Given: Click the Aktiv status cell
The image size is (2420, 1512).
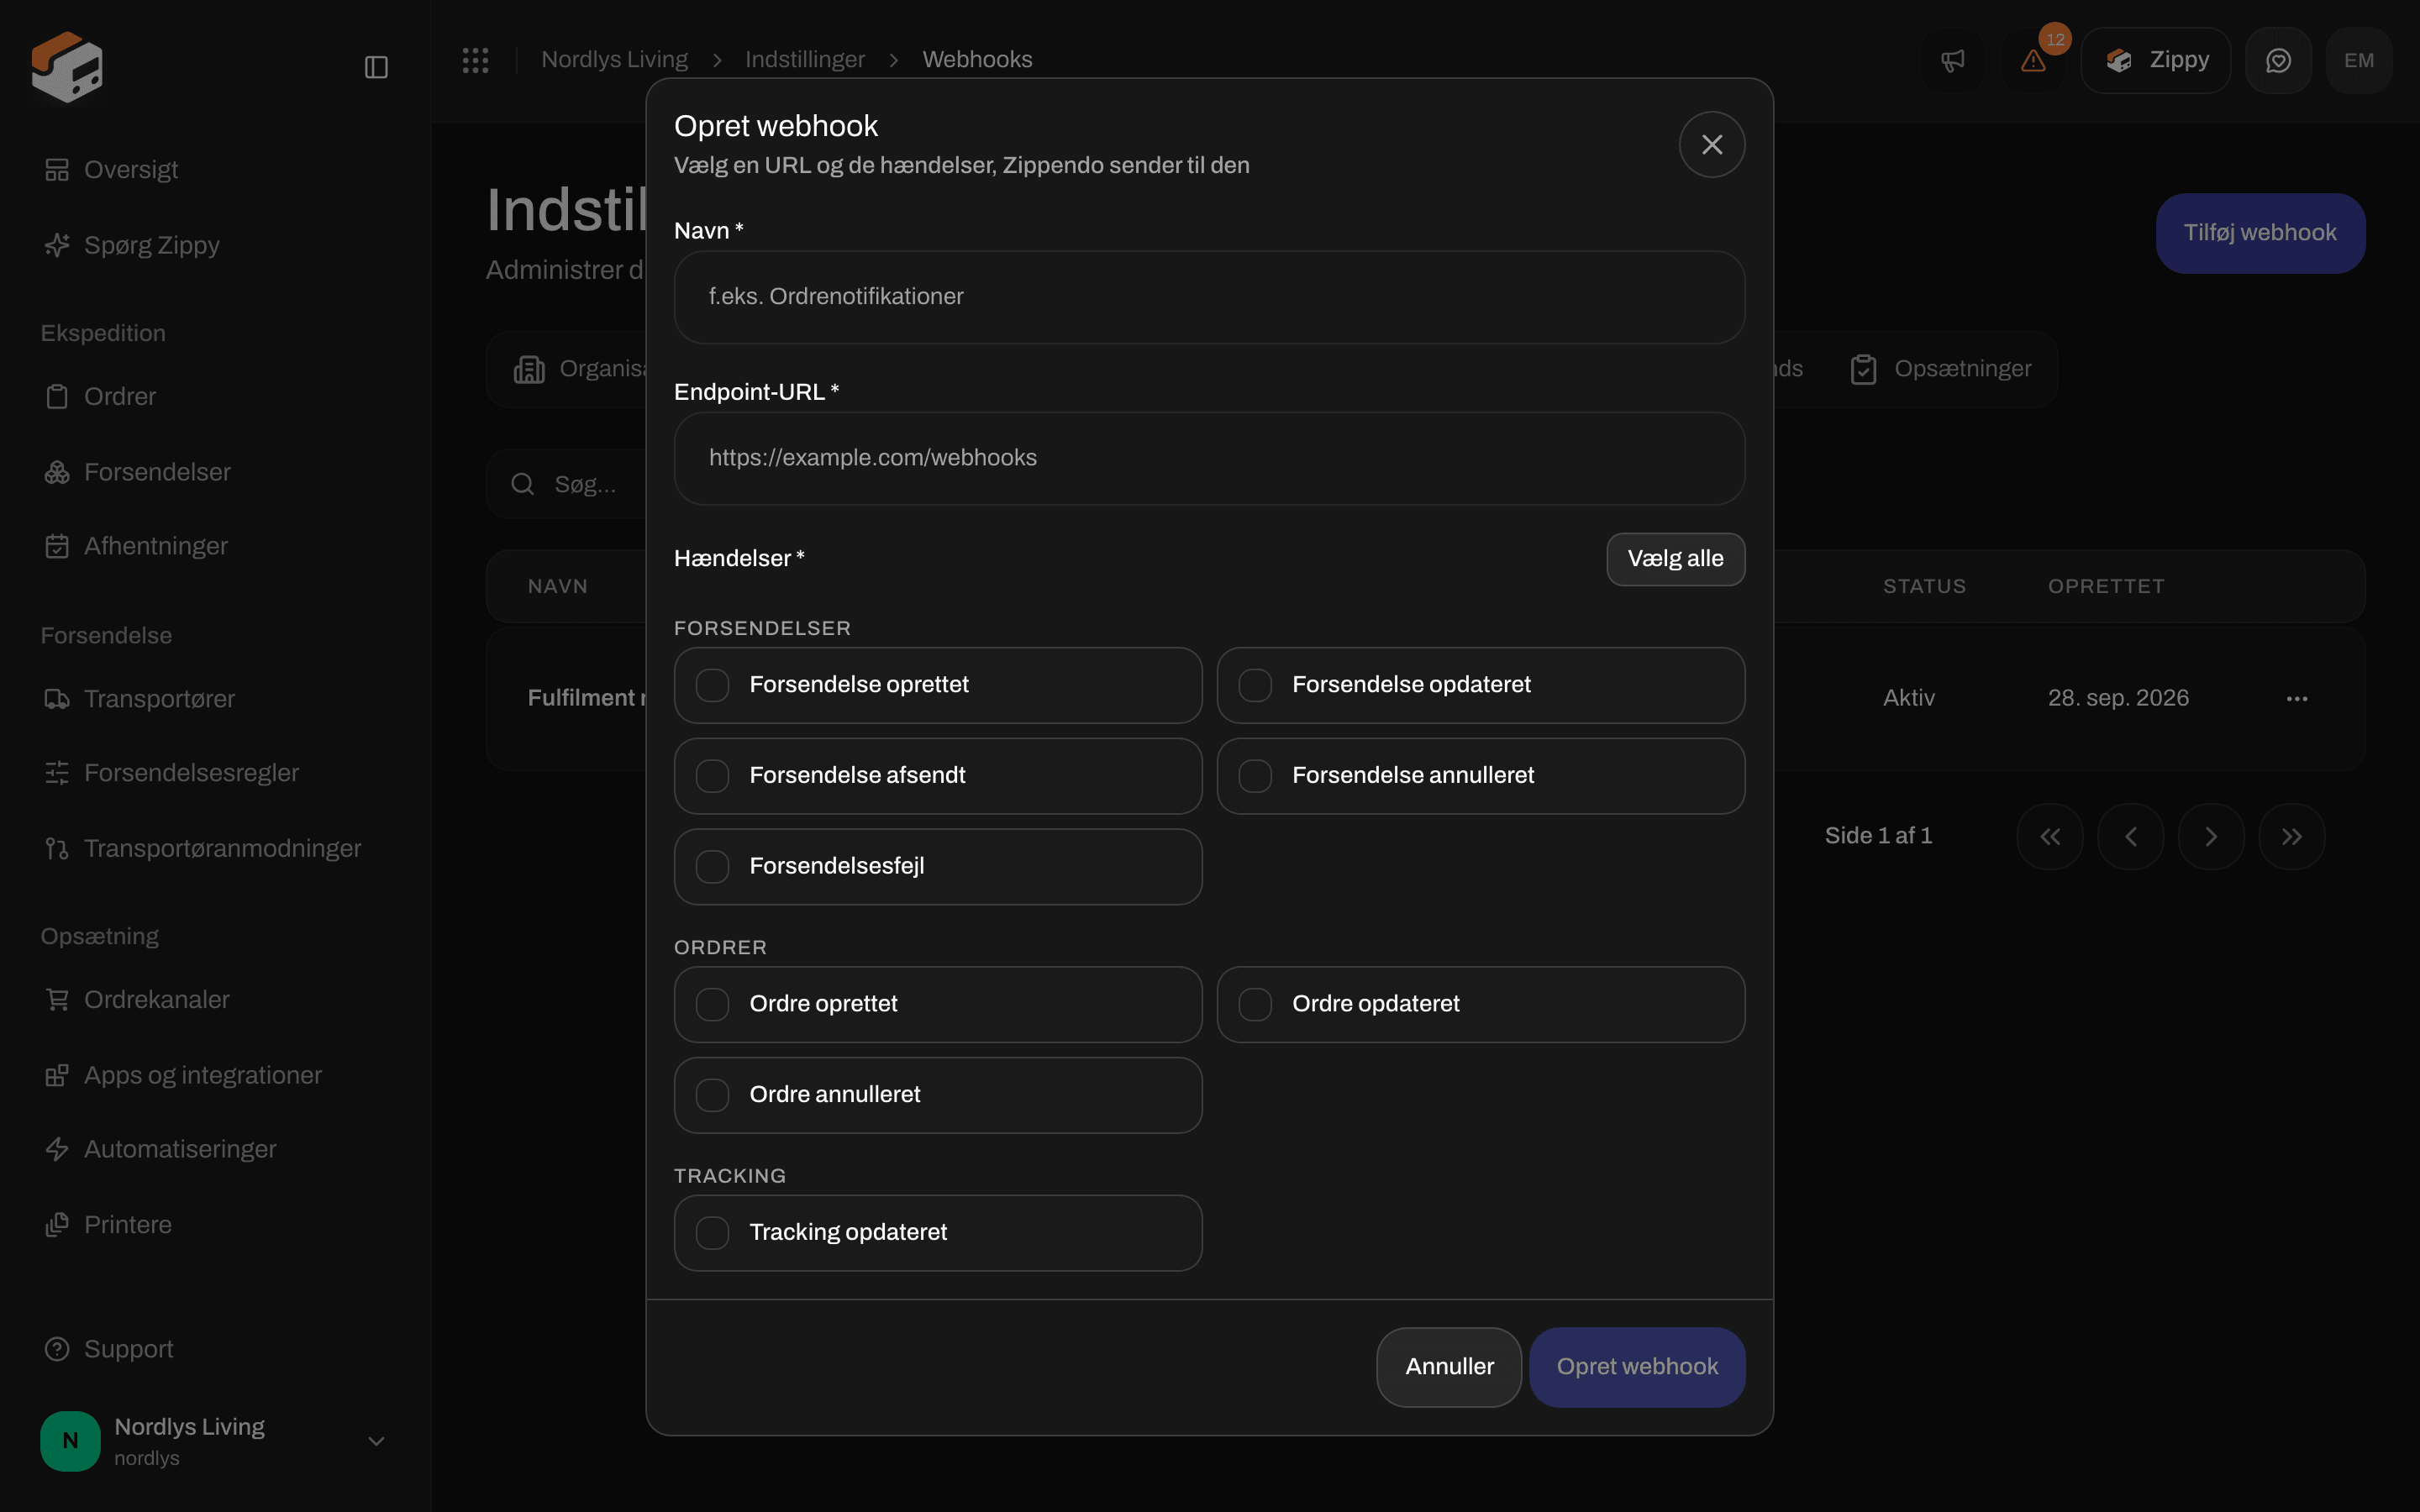Looking at the screenshot, I should coord(1908,698).
